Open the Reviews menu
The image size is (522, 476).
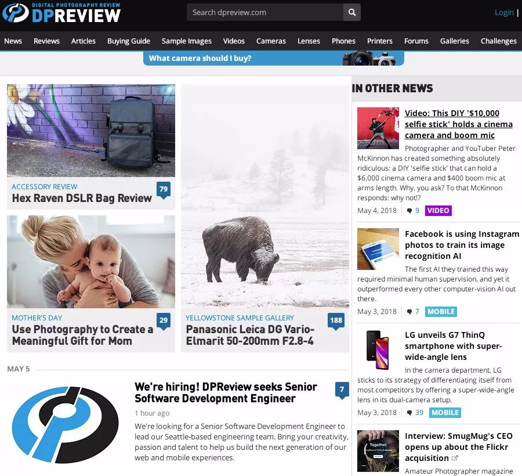click(x=46, y=41)
